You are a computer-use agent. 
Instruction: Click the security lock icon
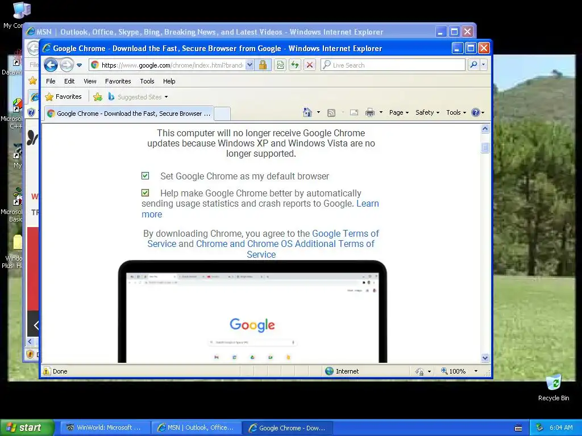[263, 65]
